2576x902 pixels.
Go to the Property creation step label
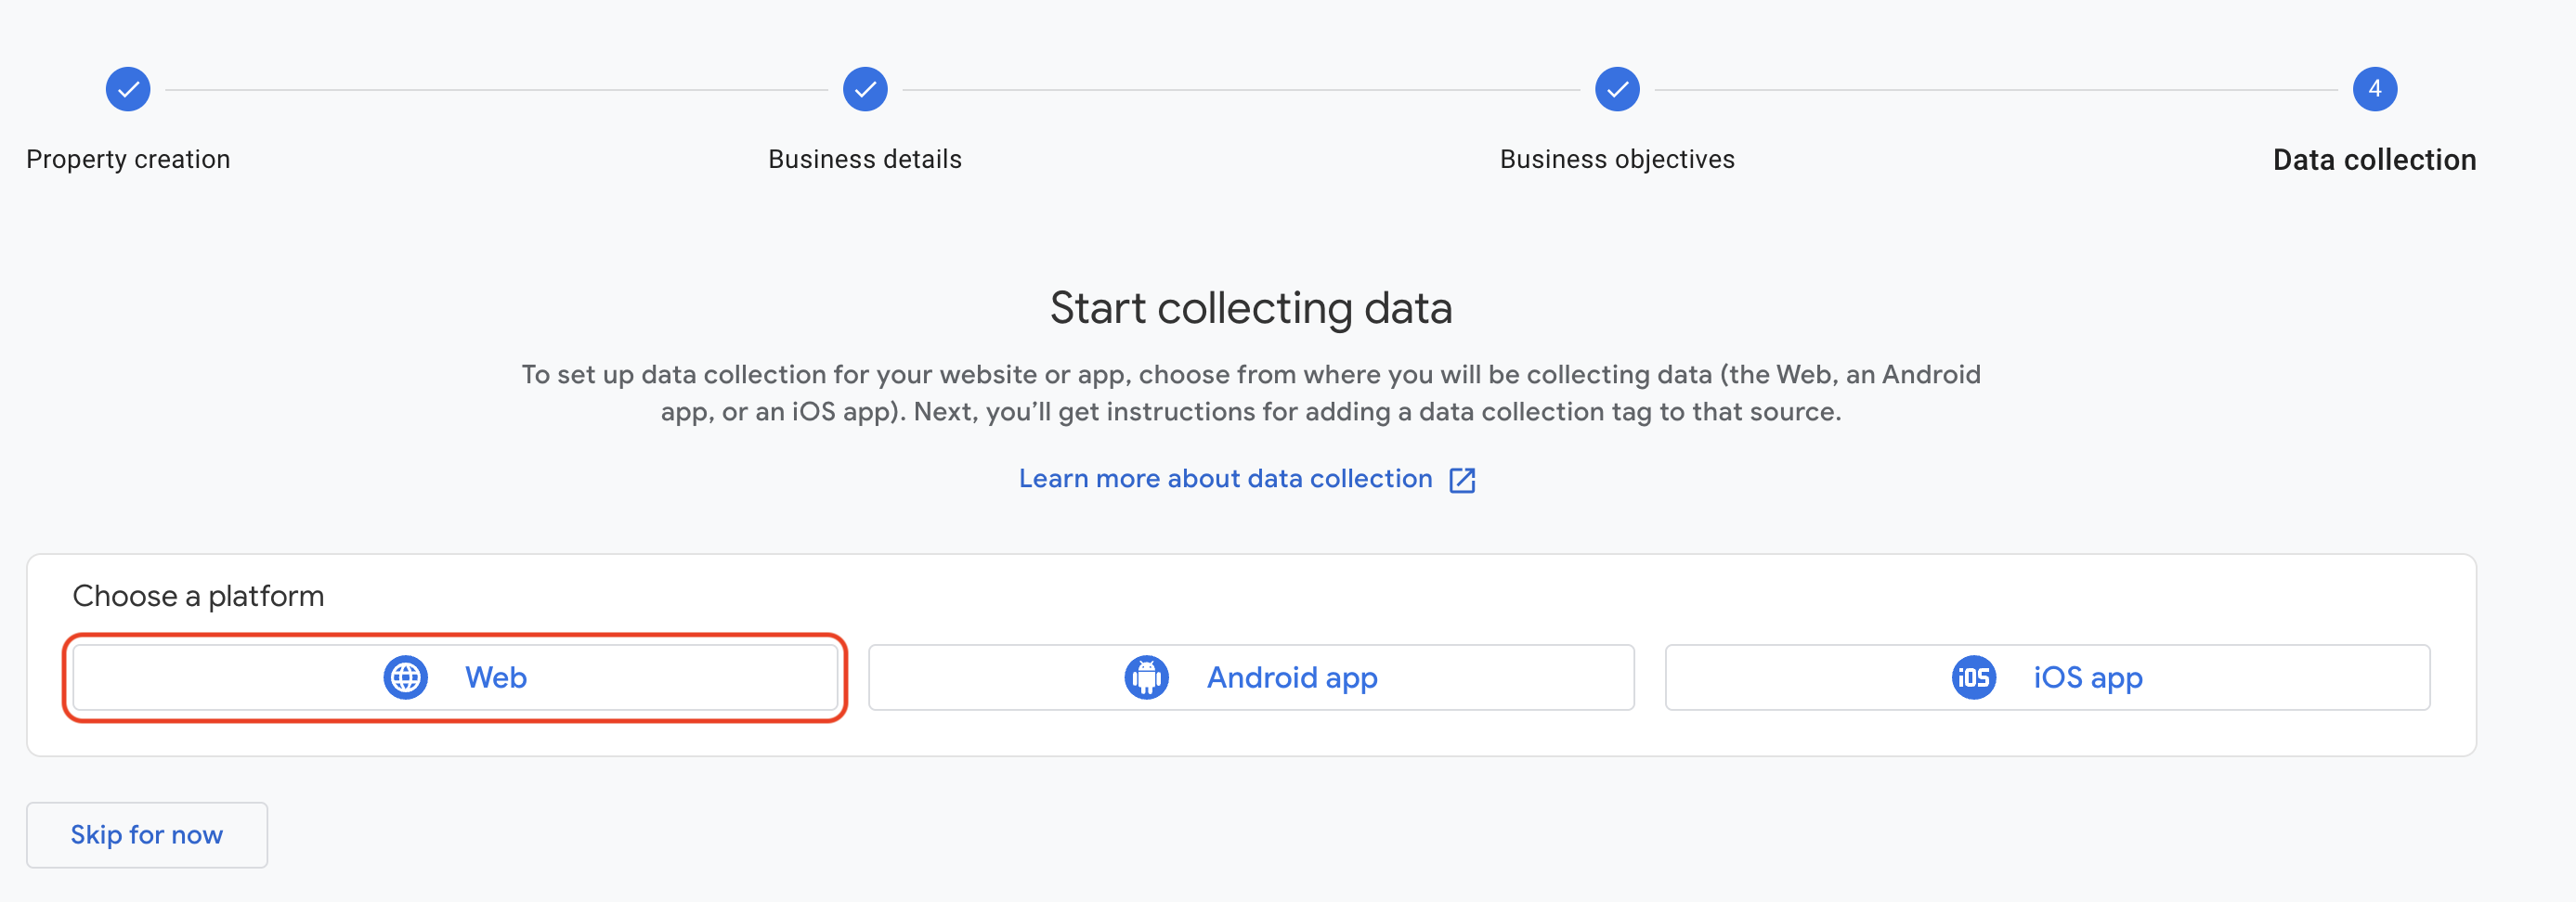pyautogui.click(x=128, y=160)
